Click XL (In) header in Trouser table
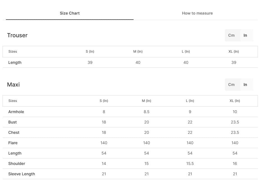 click(234, 52)
